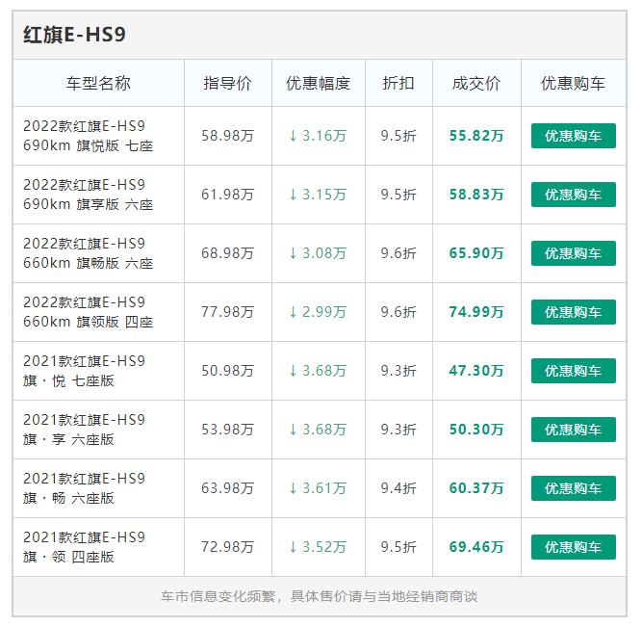The image size is (642, 627).
Task: Click guide price 77.98万
Action: 228,312
